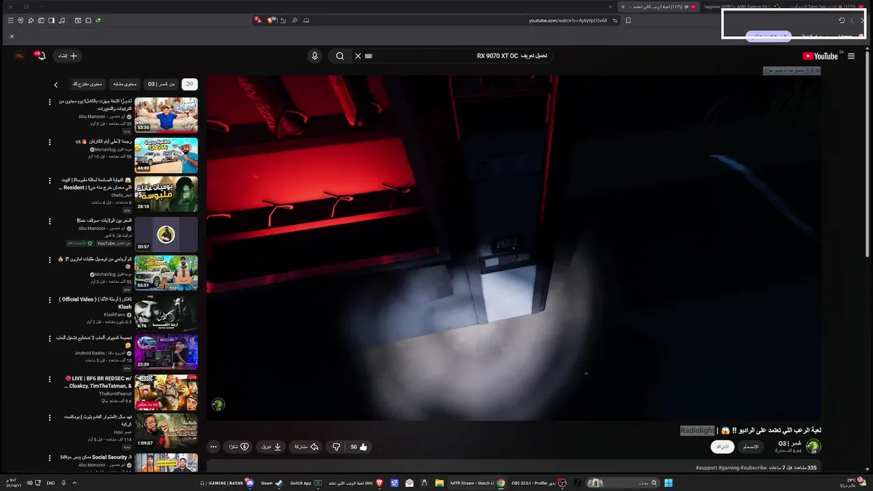Select the 'من غمر | 03' filter chip
Screen dimensions: 873x491
click(x=161, y=84)
